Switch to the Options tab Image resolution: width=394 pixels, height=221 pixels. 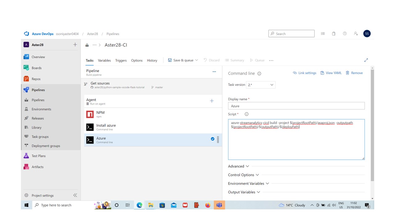tap(137, 60)
